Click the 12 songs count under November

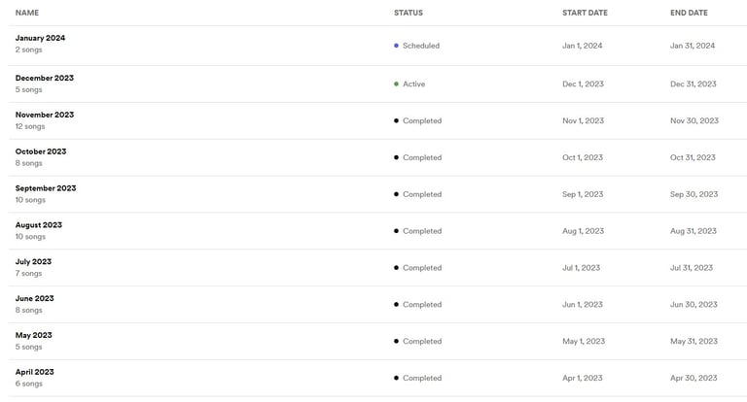coord(30,126)
